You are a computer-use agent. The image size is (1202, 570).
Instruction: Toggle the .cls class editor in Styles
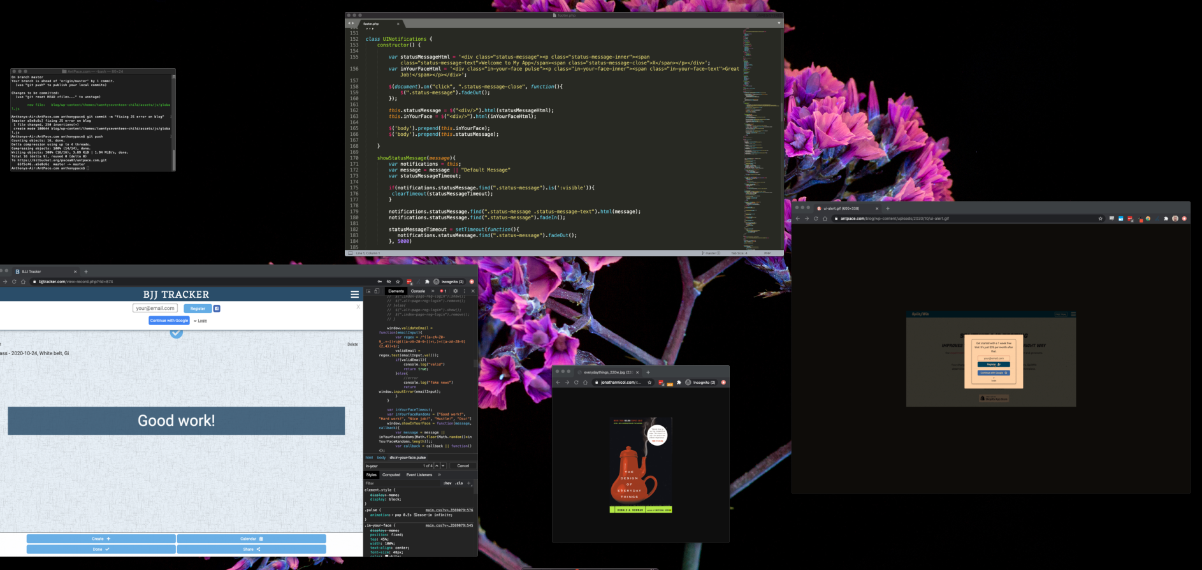point(459,483)
